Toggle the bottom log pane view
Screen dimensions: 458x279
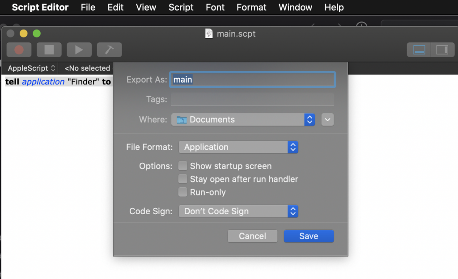pyautogui.click(x=419, y=50)
